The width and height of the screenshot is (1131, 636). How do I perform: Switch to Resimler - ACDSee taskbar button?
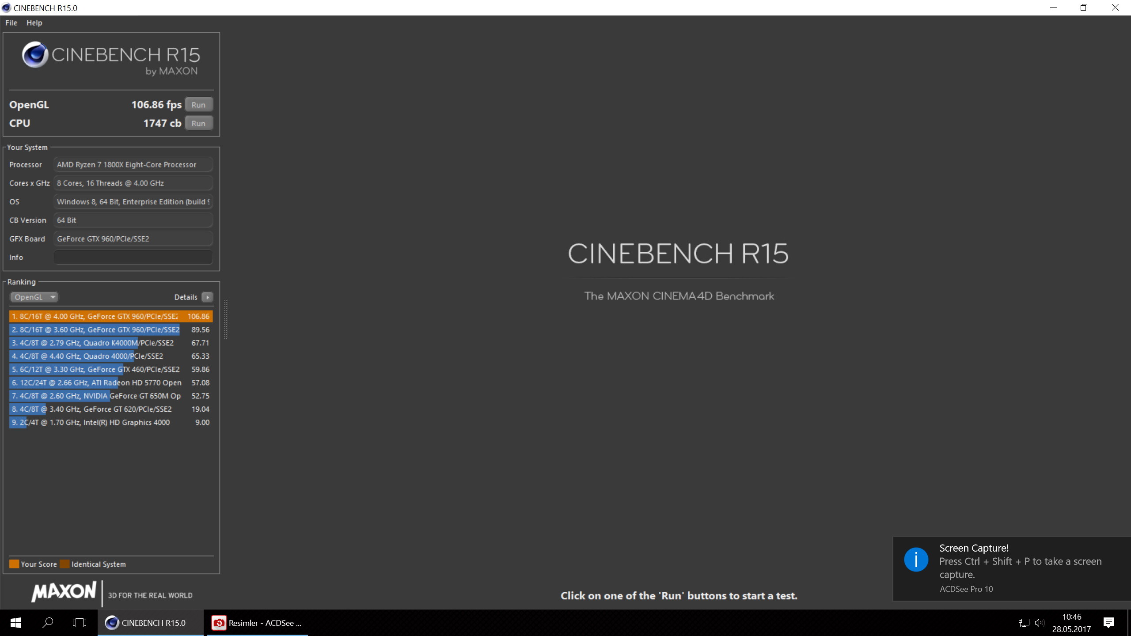257,623
